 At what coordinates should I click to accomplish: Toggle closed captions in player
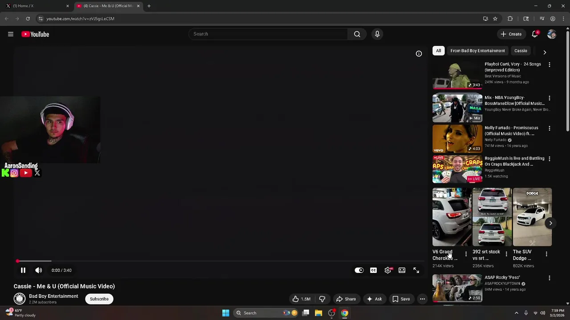coord(373,270)
